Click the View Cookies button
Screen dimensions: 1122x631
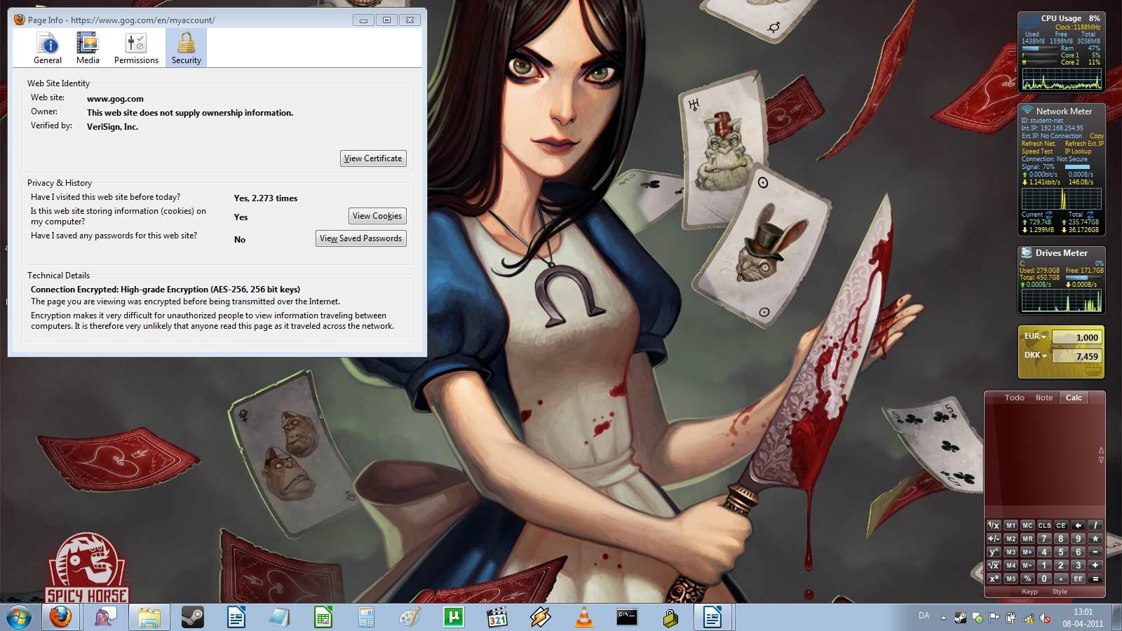(x=377, y=216)
